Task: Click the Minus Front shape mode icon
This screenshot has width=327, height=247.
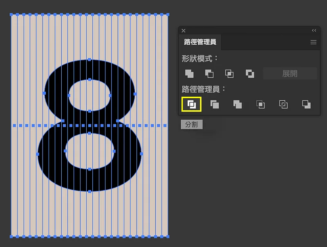Action: (x=209, y=74)
